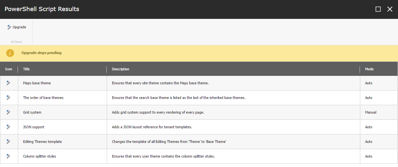This screenshot has height=167, width=398.
Task: Click the info icon in the yellow banner
Action: [x=10, y=53]
